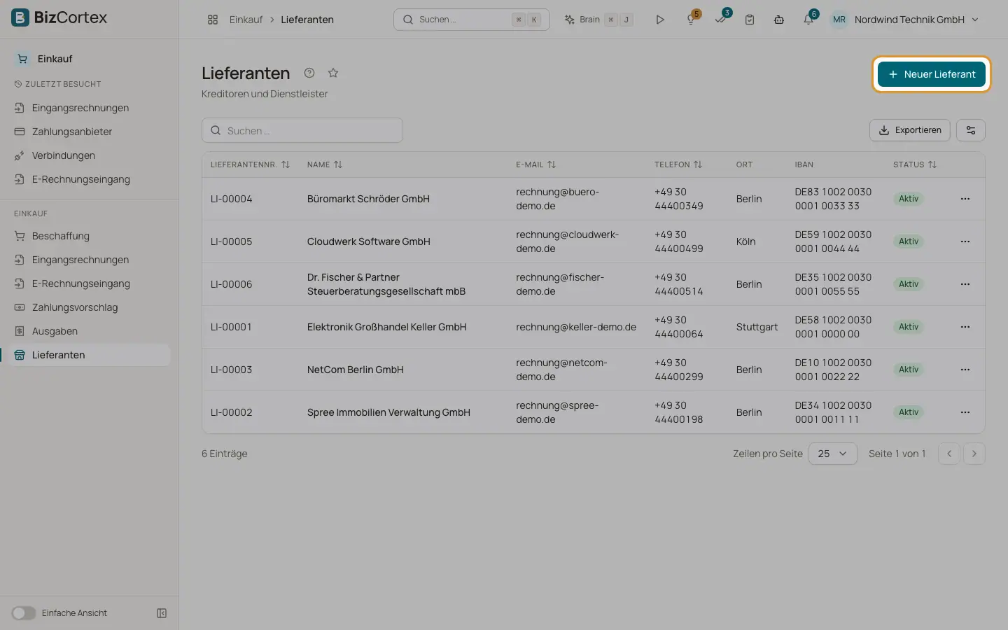1008x630 pixels.
Task: Sort the table by Lieferantennr. column
Action: pos(250,164)
